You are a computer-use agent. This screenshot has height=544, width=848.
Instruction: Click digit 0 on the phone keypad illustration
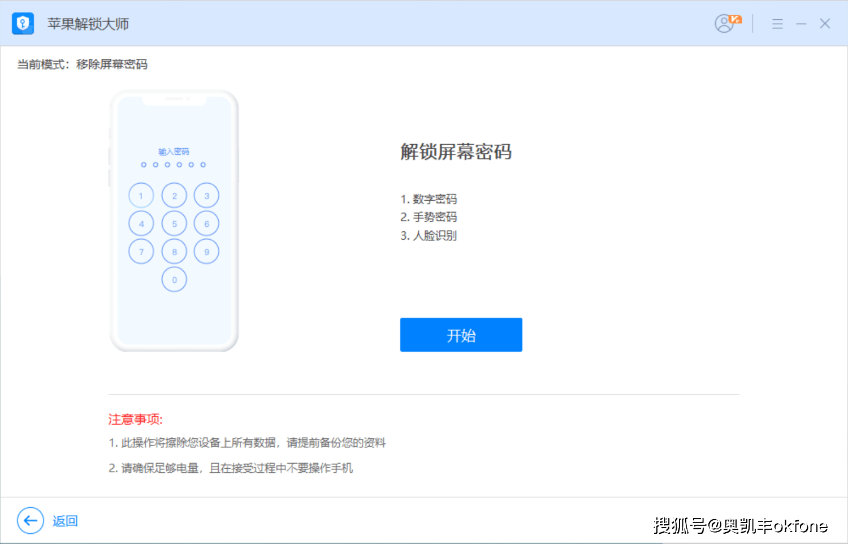pos(174,279)
